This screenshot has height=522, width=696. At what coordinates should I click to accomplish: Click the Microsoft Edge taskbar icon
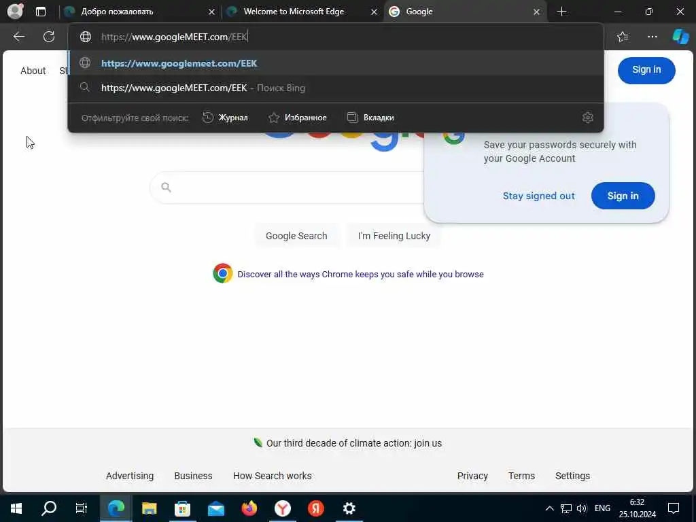point(116,508)
